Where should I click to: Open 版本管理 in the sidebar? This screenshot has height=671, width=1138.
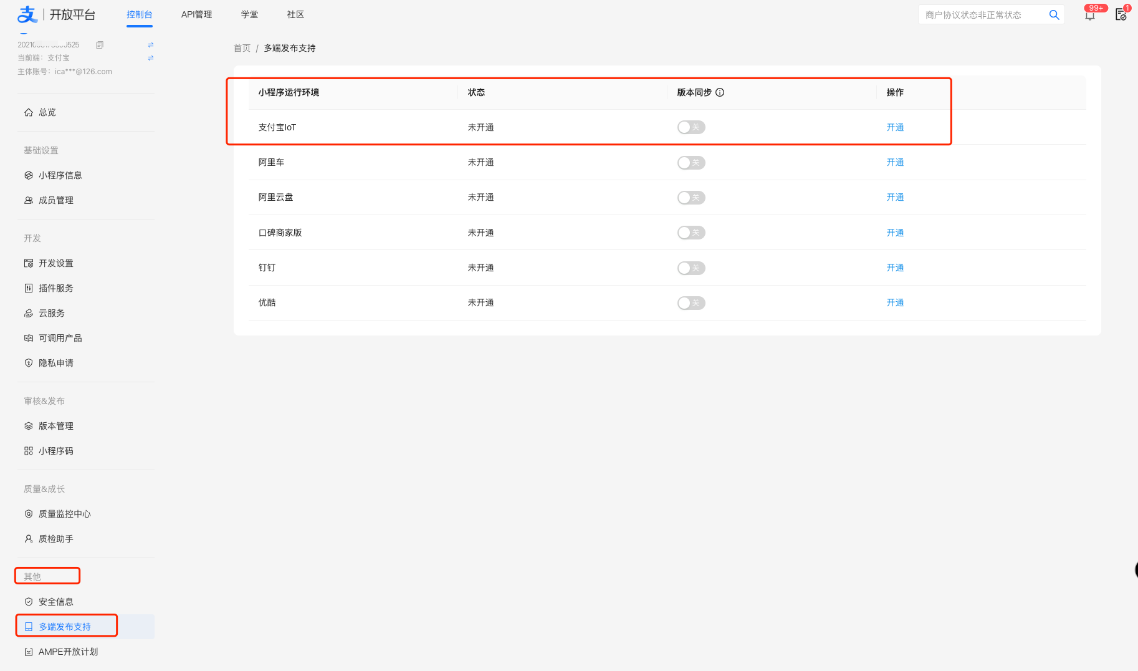coord(56,426)
